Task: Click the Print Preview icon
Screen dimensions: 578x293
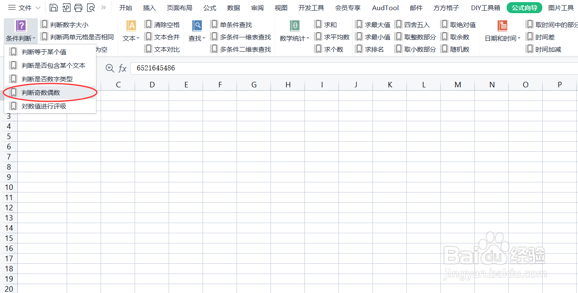Action: (90, 8)
